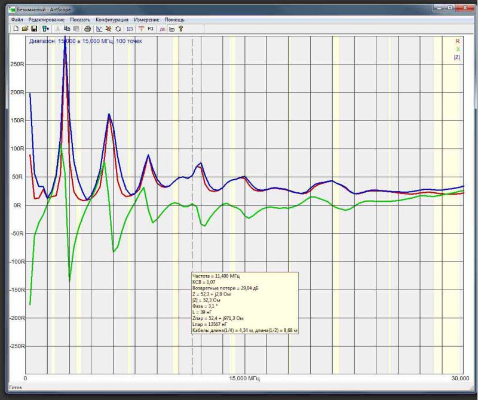Click the Copy icon in toolbar
478x400 pixels.
pos(67,29)
